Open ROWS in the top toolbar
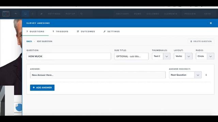 click(x=138, y=14)
